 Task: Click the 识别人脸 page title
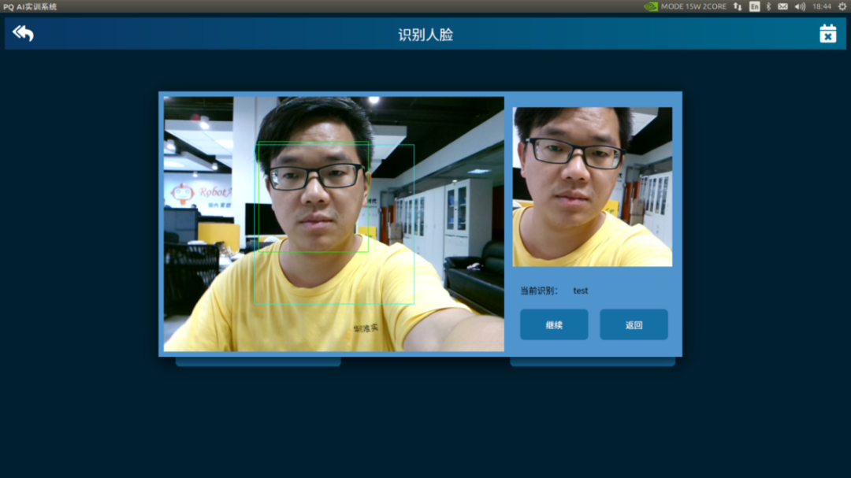point(425,35)
